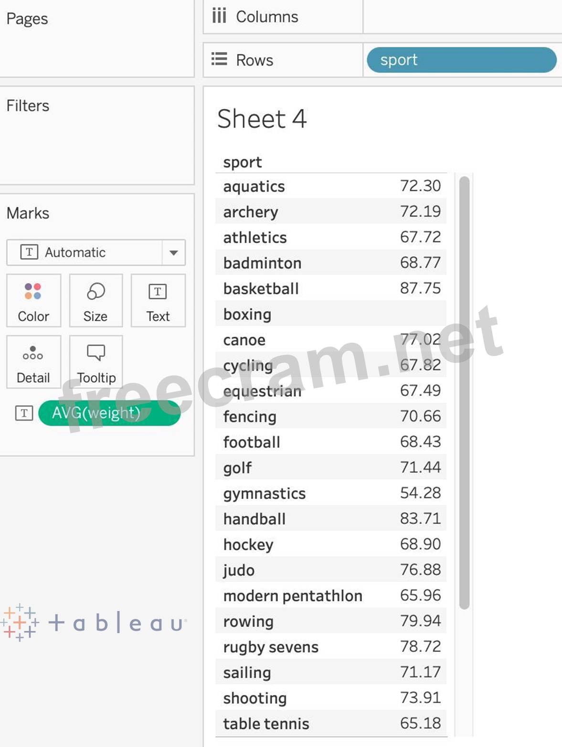
Task: Select the Automatic mark type box
Action: 85,252
